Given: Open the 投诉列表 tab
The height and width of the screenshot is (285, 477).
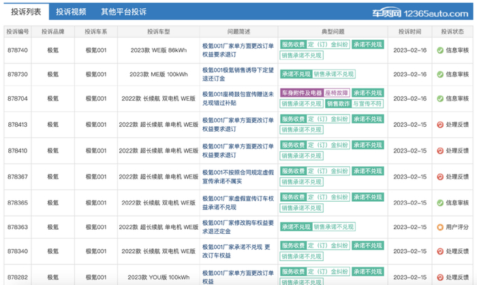Looking at the screenshot, I should coord(26,12).
